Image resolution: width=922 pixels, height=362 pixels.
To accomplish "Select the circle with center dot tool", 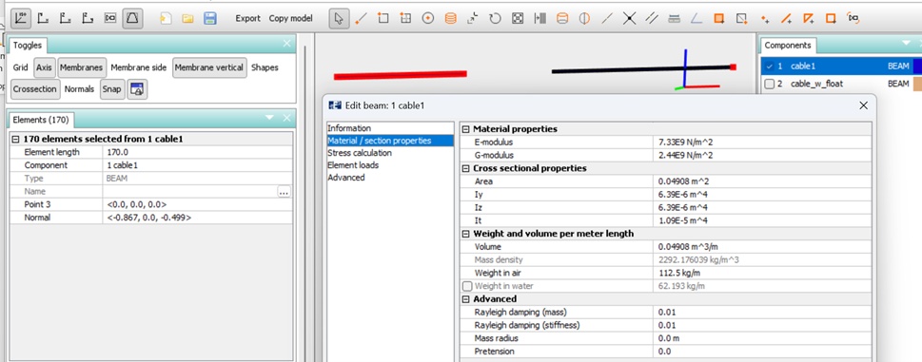I will [x=428, y=19].
